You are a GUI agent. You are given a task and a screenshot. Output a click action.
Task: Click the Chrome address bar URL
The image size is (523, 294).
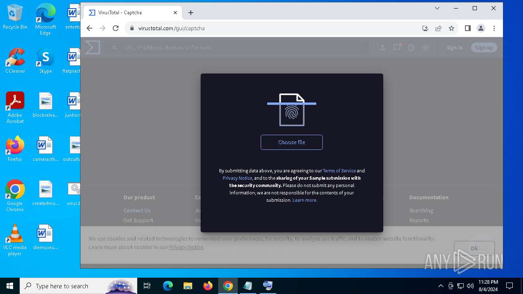tap(171, 28)
